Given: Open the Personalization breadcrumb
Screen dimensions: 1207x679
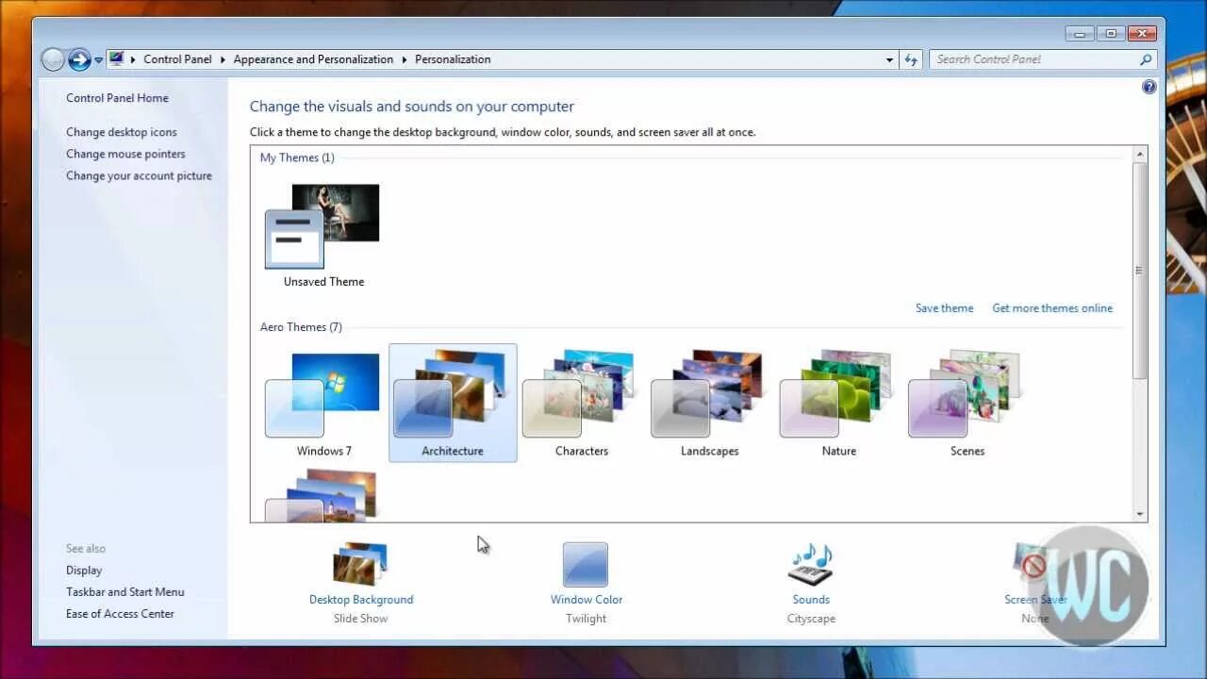Looking at the screenshot, I should (453, 59).
